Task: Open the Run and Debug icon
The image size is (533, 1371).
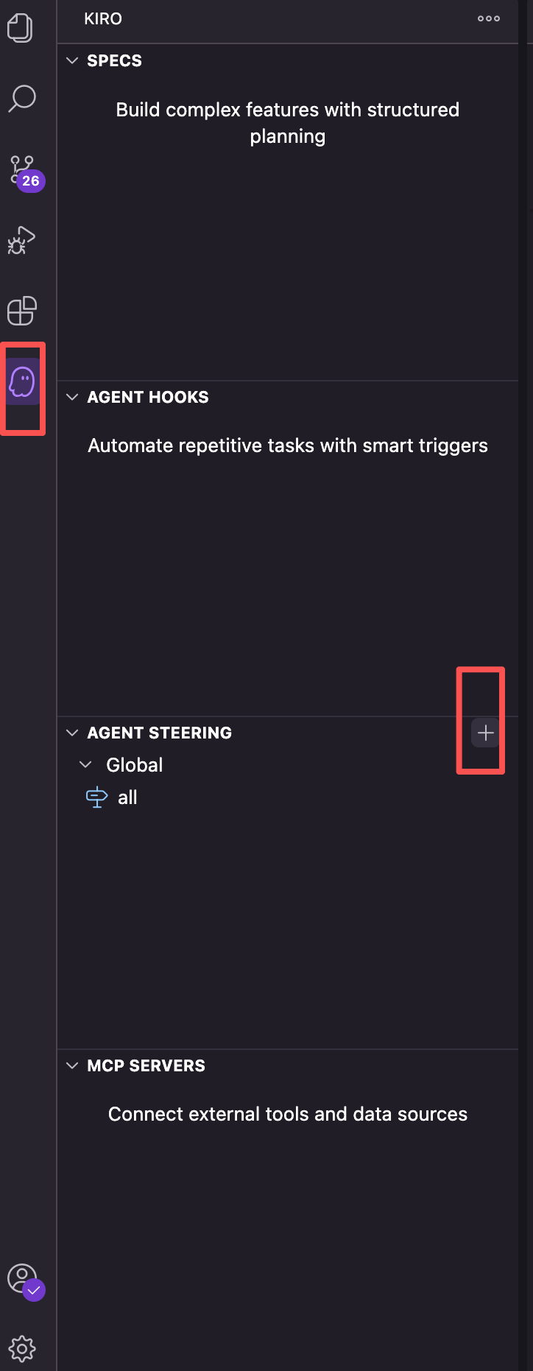Action: pos(21,240)
